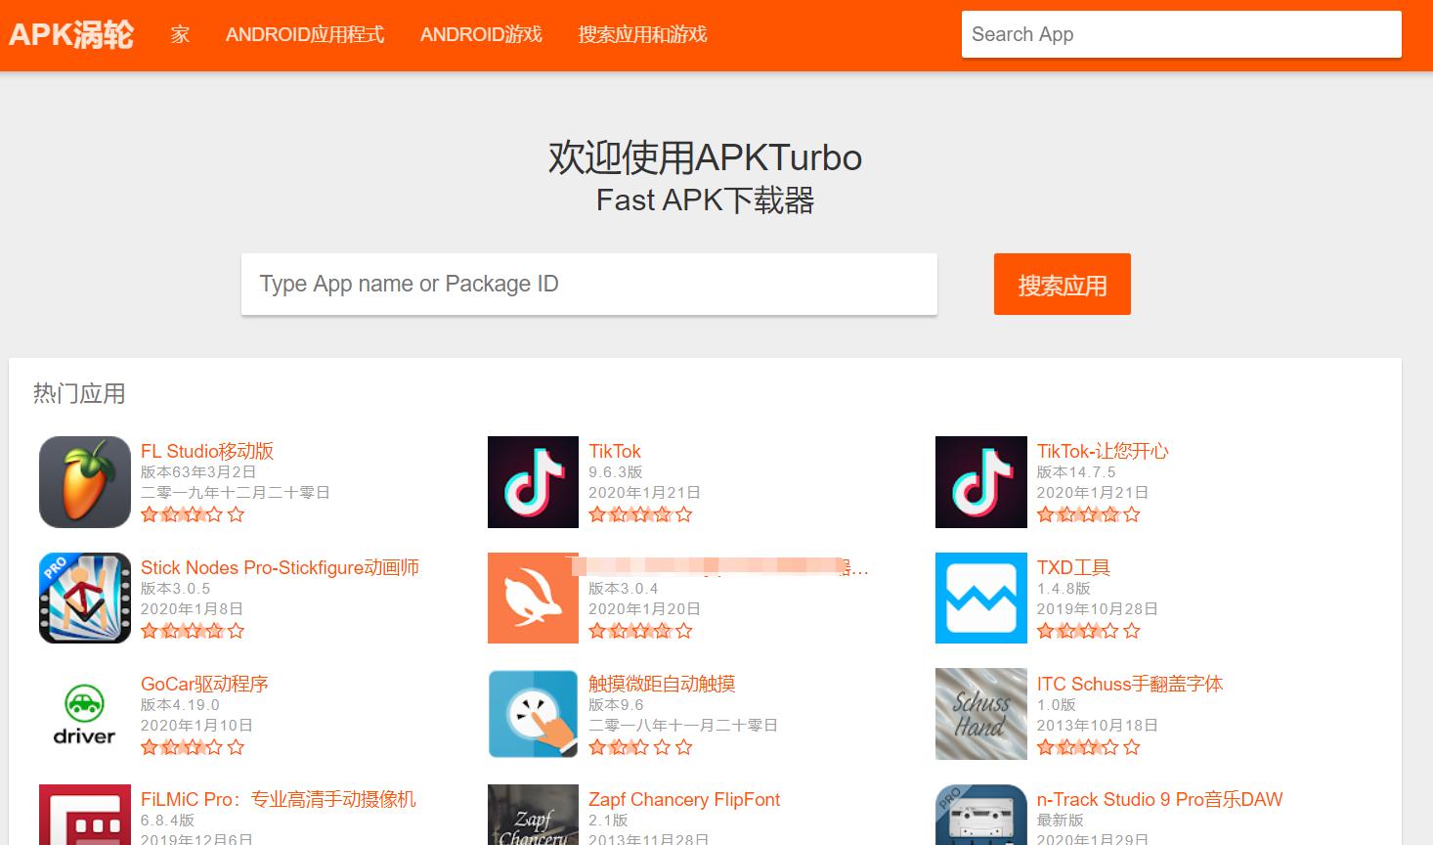Click the 搜索应用 search button
The image size is (1433, 845).
point(1062,284)
